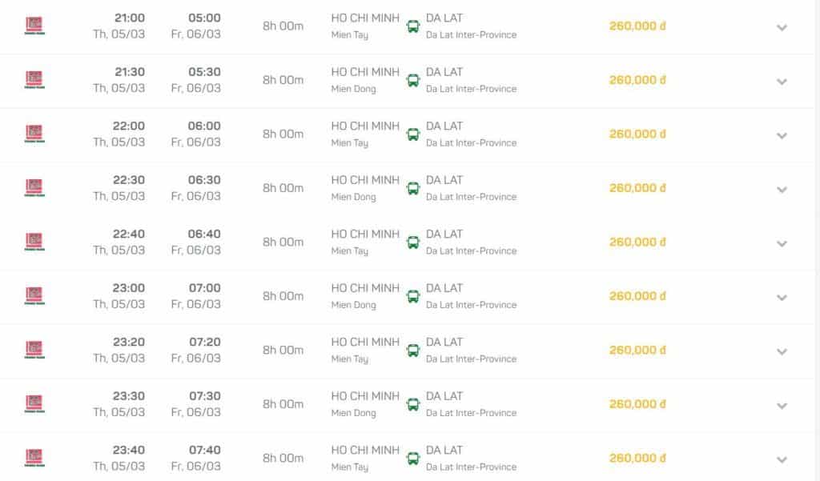Viewport: 820px width, 481px height.
Task: Expand details for the 22:00 trip
Action: [782, 136]
